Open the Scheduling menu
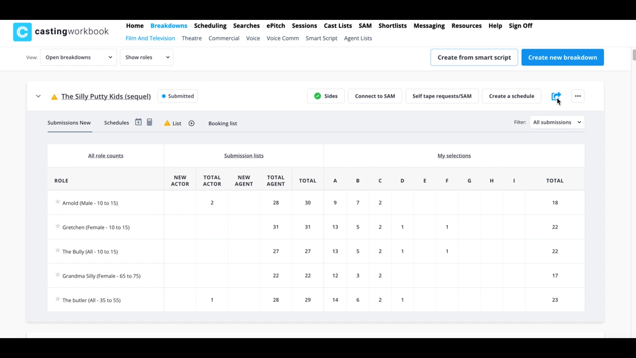The image size is (636, 358). click(210, 26)
